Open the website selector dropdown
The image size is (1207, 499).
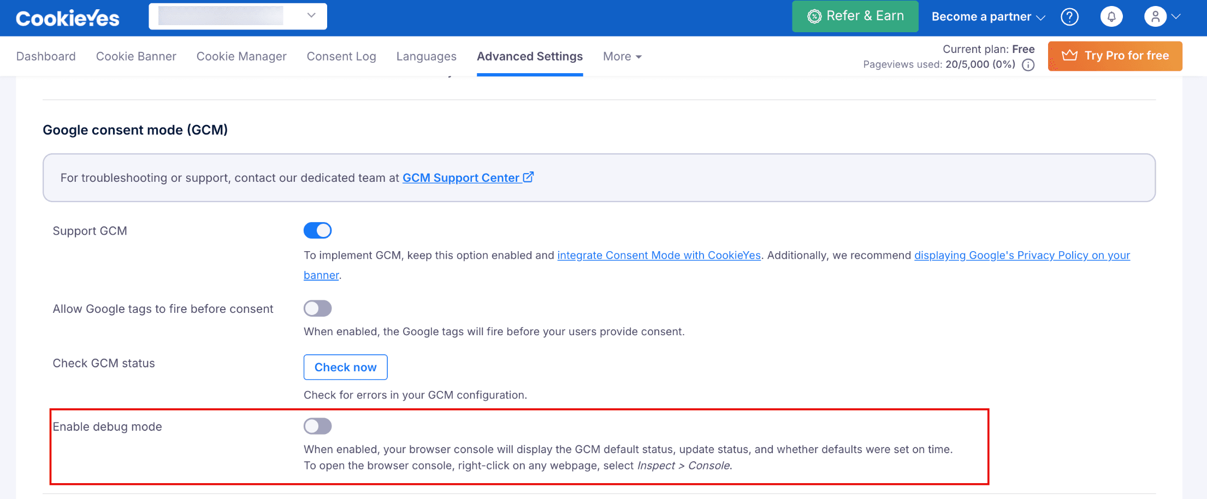point(238,16)
